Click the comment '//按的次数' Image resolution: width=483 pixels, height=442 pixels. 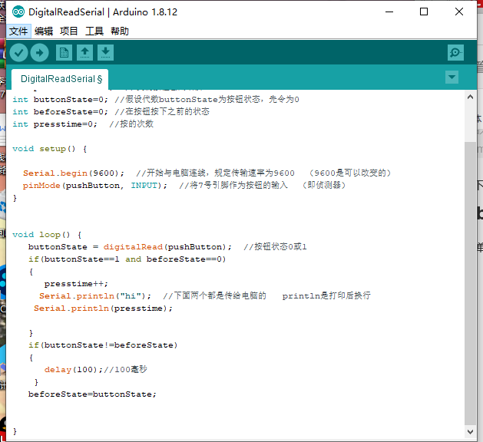pos(131,124)
